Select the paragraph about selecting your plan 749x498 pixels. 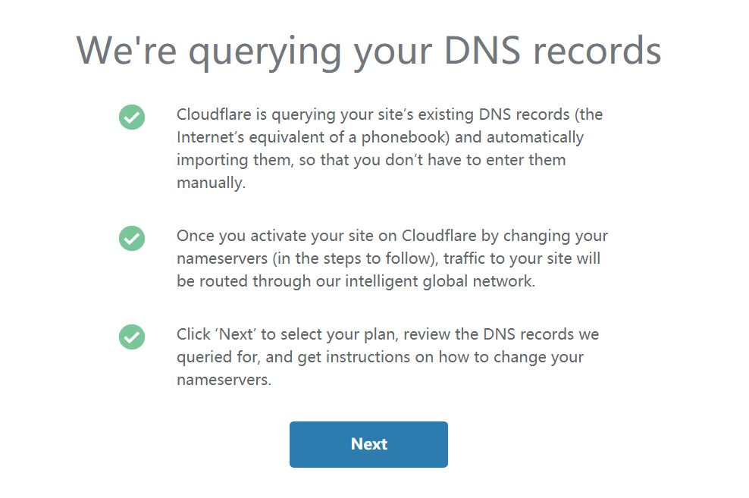387,357
